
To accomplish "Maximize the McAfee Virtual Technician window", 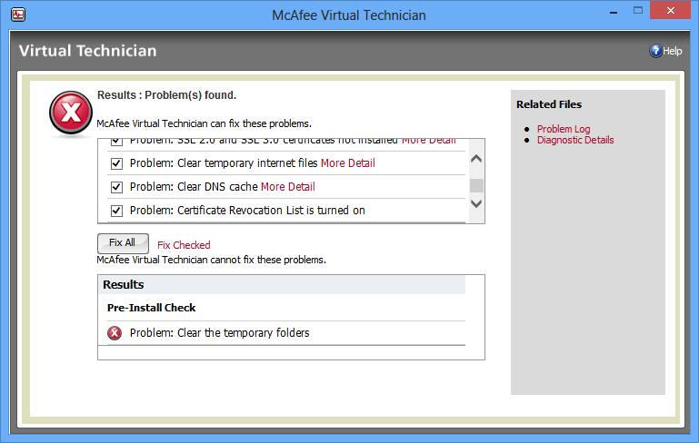I will [638, 11].
